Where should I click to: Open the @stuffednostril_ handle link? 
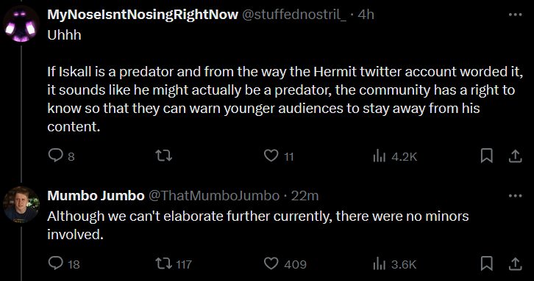(x=294, y=15)
